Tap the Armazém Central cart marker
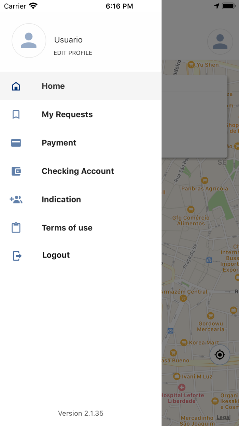This screenshot has width=239, height=426. point(183,299)
